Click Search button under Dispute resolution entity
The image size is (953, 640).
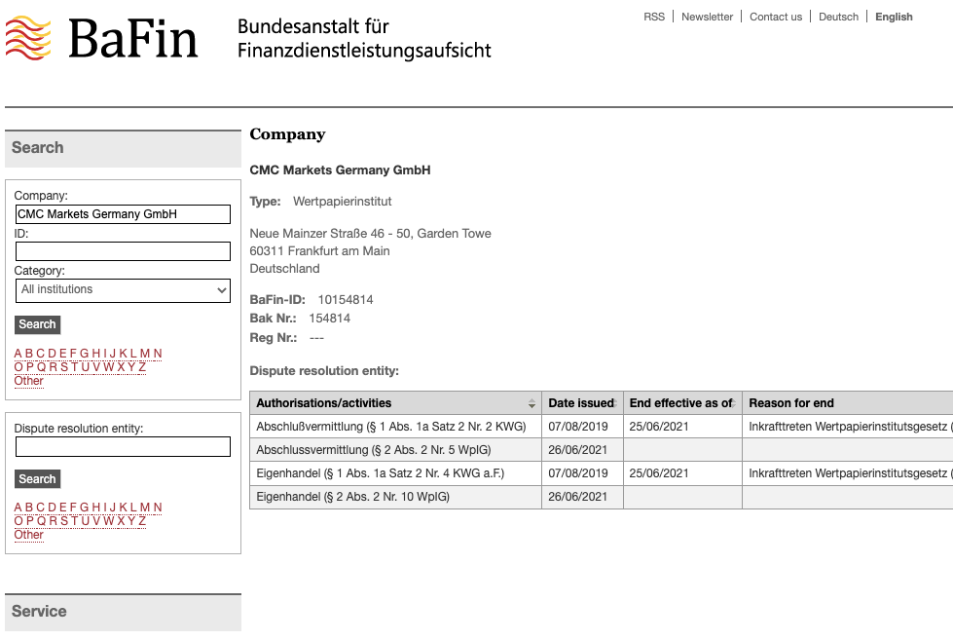coord(37,479)
